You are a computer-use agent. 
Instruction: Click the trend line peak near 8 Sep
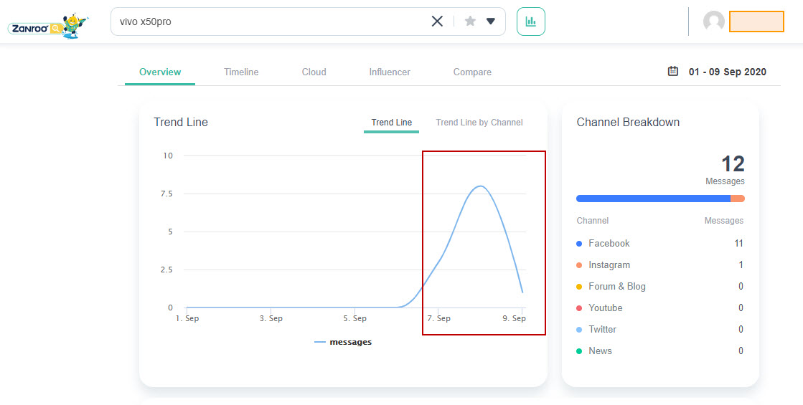(x=480, y=186)
